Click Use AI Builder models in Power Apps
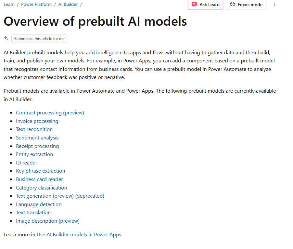Screen dimensions: 293x249 point(79,234)
